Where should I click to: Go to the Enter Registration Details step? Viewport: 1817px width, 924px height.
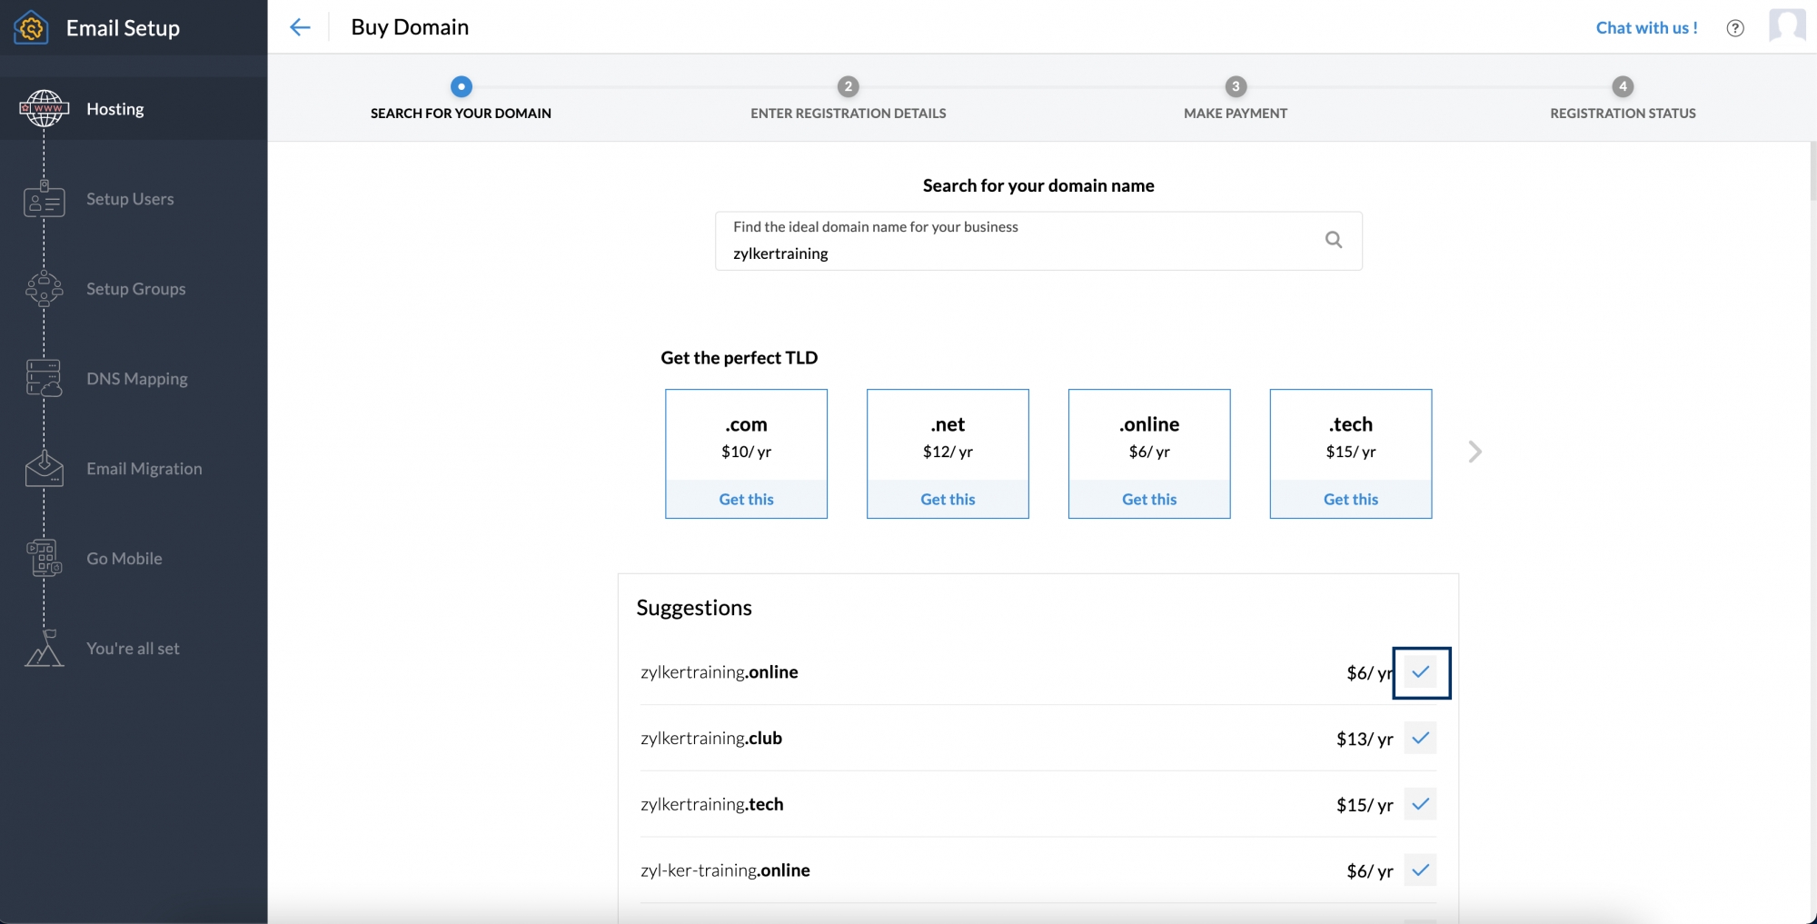[x=848, y=87]
